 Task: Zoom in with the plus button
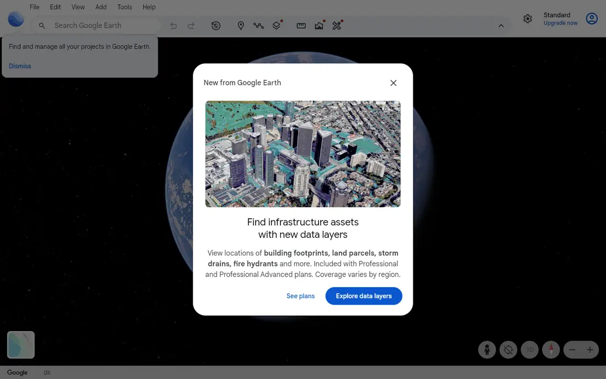click(x=590, y=350)
